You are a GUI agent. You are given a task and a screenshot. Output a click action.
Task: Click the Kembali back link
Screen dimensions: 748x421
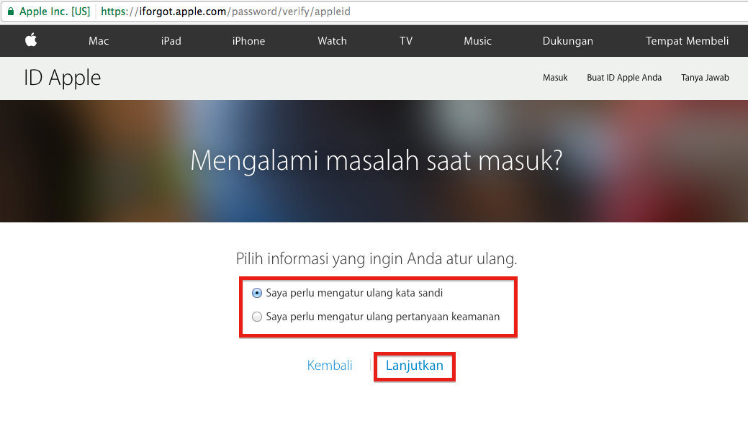(330, 365)
